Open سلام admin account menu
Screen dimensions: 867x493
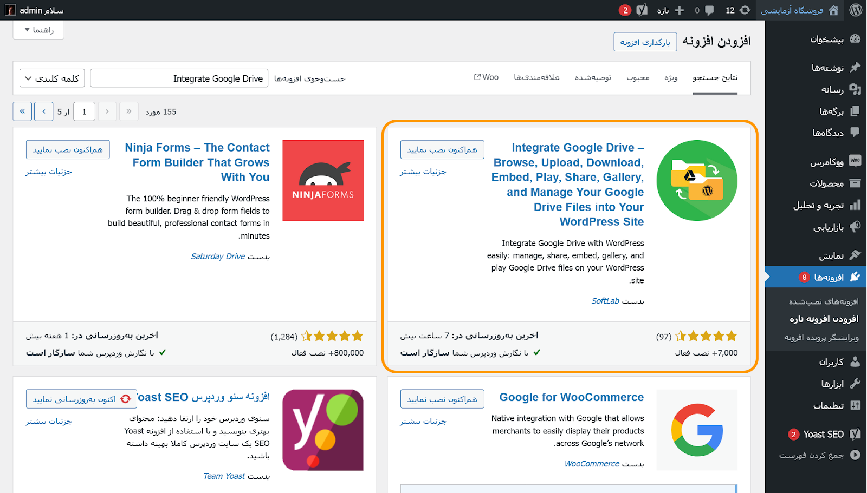[35, 10]
